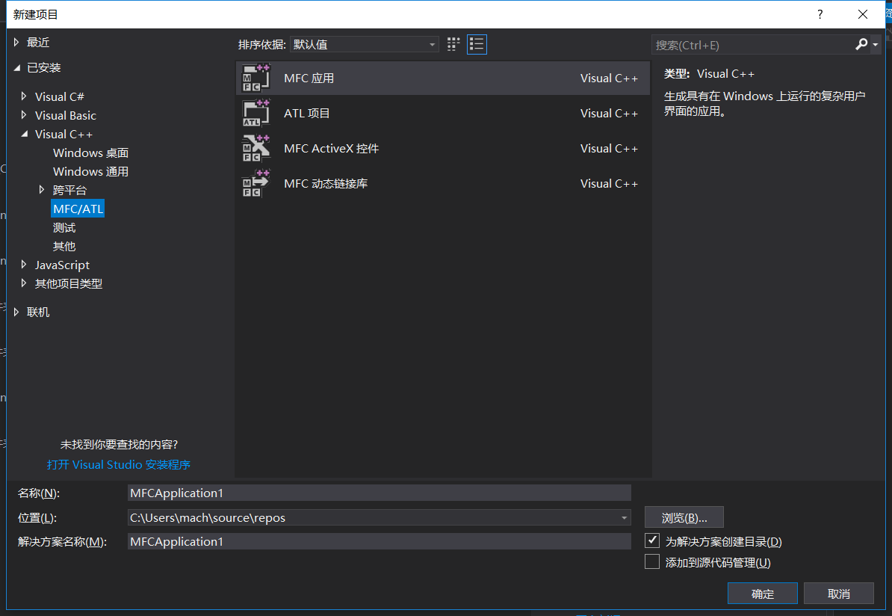Open the 位置 path dropdown arrow

(x=624, y=517)
